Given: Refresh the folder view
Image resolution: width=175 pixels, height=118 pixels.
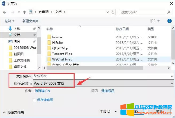Looking at the screenshot, I should pyautogui.click(x=113, y=12).
